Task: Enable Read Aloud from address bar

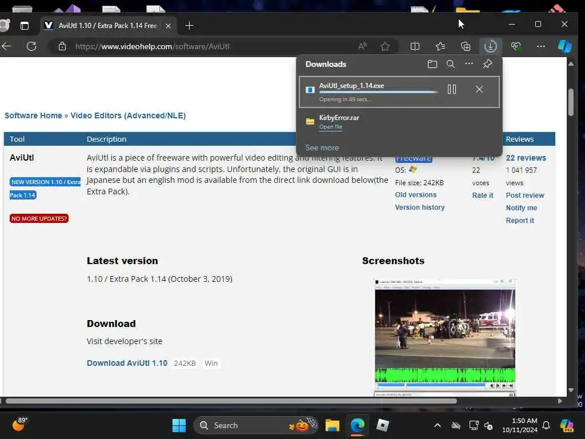Action: point(362,46)
